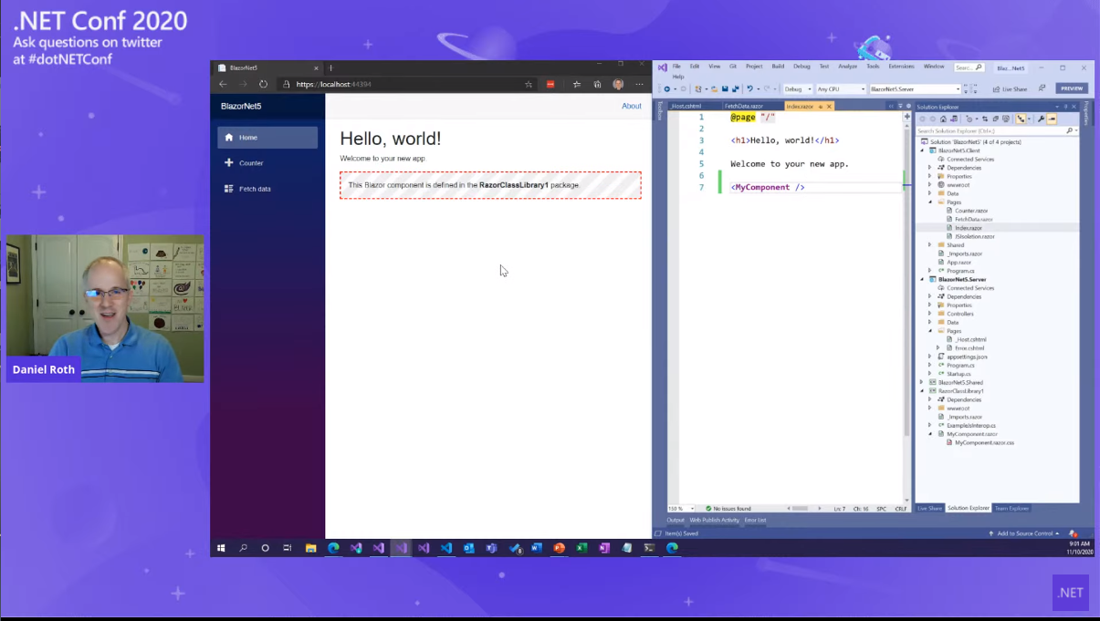This screenshot has height=621, width=1100.
Task: Open the Any CPU platform dropdown
Action: click(840, 89)
